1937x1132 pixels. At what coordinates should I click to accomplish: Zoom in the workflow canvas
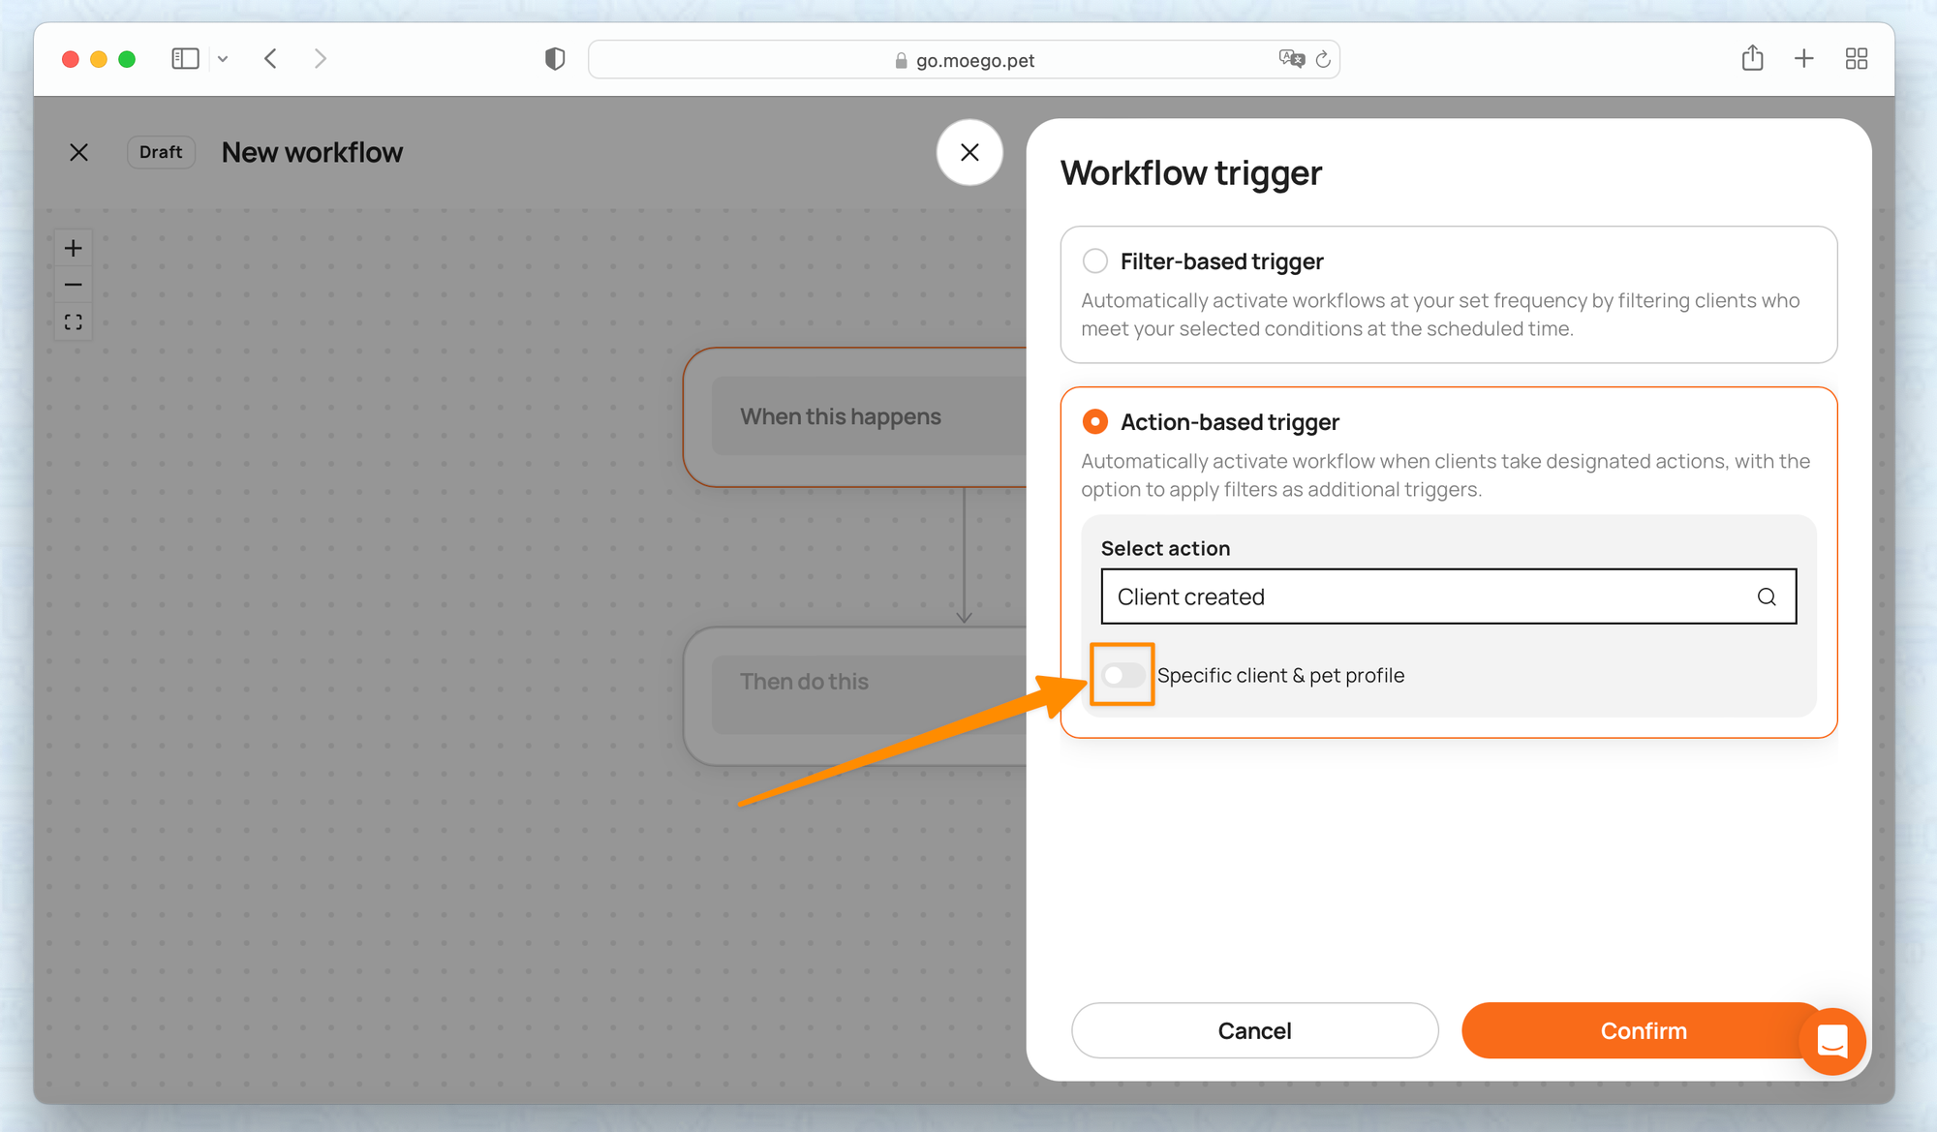click(73, 249)
